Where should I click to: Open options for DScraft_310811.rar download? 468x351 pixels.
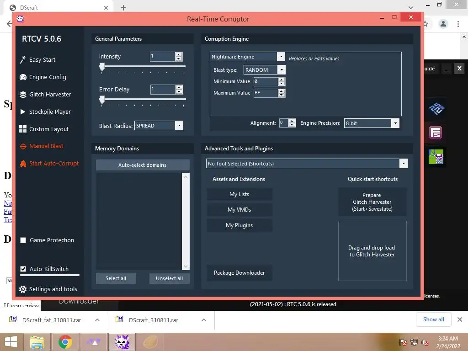[x=204, y=320]
